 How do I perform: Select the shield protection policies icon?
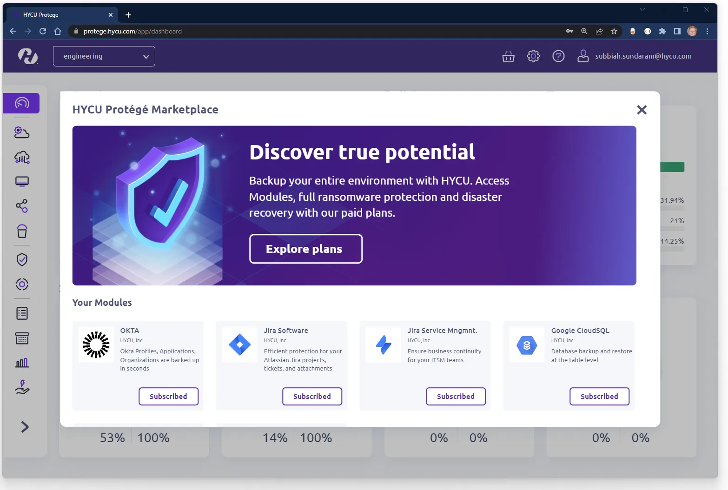click(21, 259)
